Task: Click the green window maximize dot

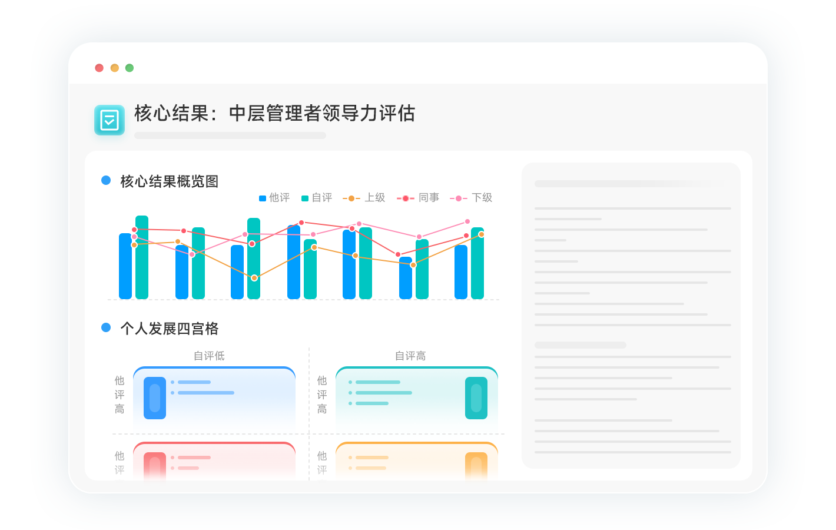Action: click(x=130, y=68)
